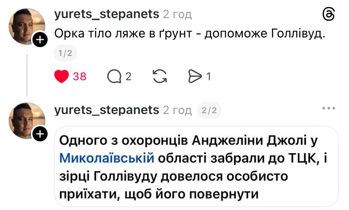Repost the first post using the arrows icon
349x210 pixels.
159,76
